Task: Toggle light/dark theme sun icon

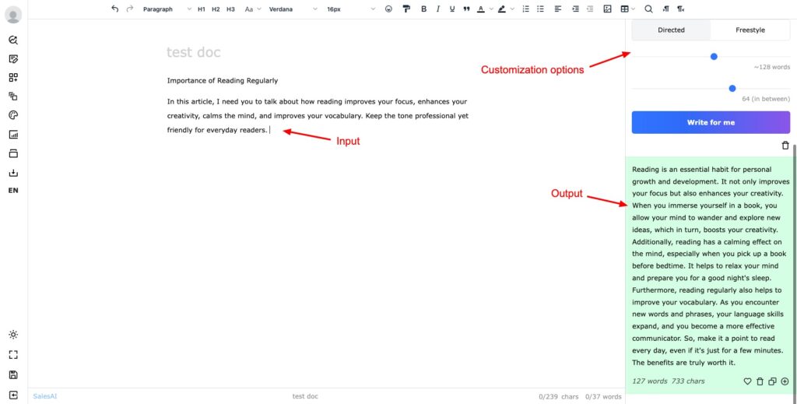Action: tap(13, 335)
